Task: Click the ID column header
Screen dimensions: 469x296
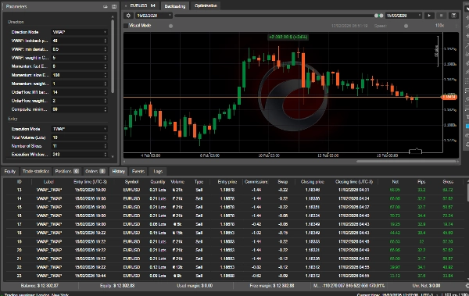Action: 19,182
